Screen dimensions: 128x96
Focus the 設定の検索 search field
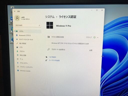(28, 25)
